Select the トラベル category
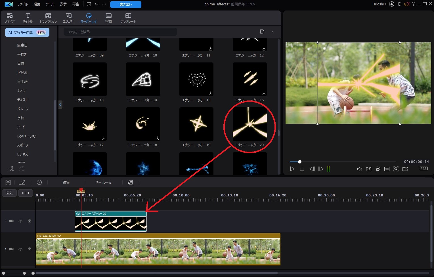 pos(22,72)
